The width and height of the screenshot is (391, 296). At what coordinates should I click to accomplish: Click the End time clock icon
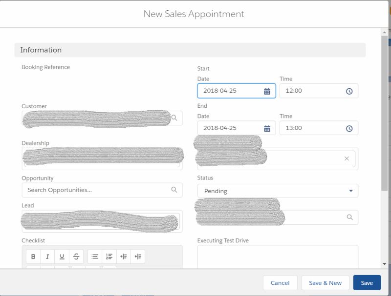click(x=350, y=128)
